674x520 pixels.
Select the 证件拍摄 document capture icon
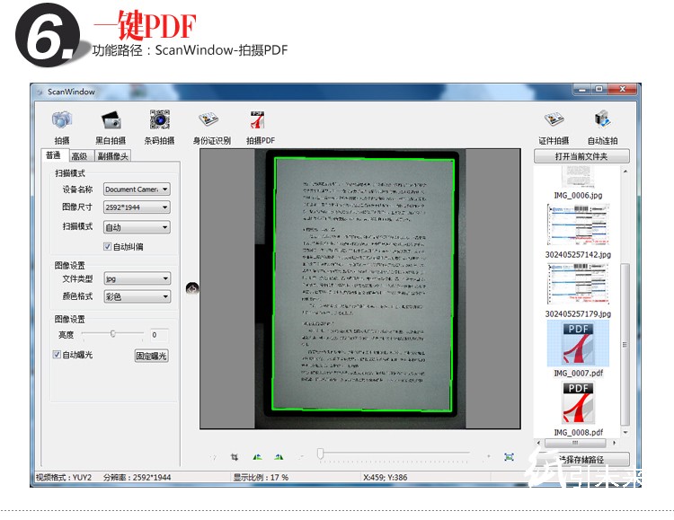tap(554, 120)
